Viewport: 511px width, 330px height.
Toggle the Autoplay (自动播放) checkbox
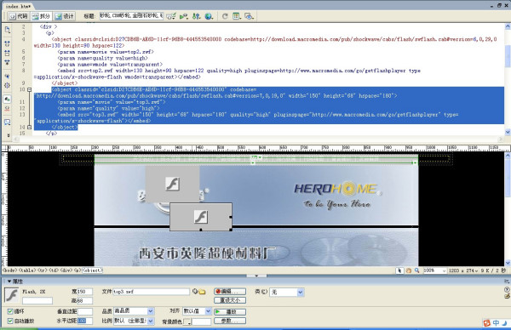pos(10,321)
